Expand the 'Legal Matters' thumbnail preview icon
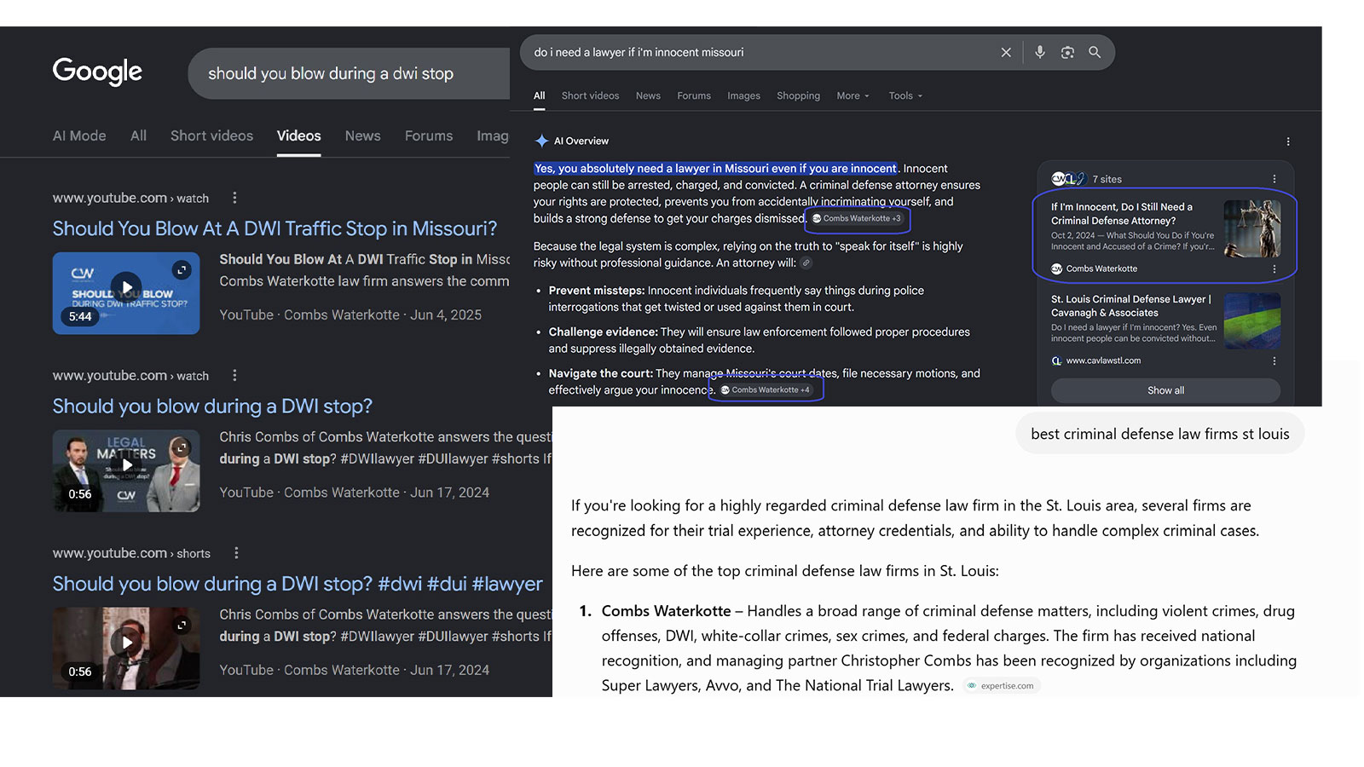 (182, 447)
